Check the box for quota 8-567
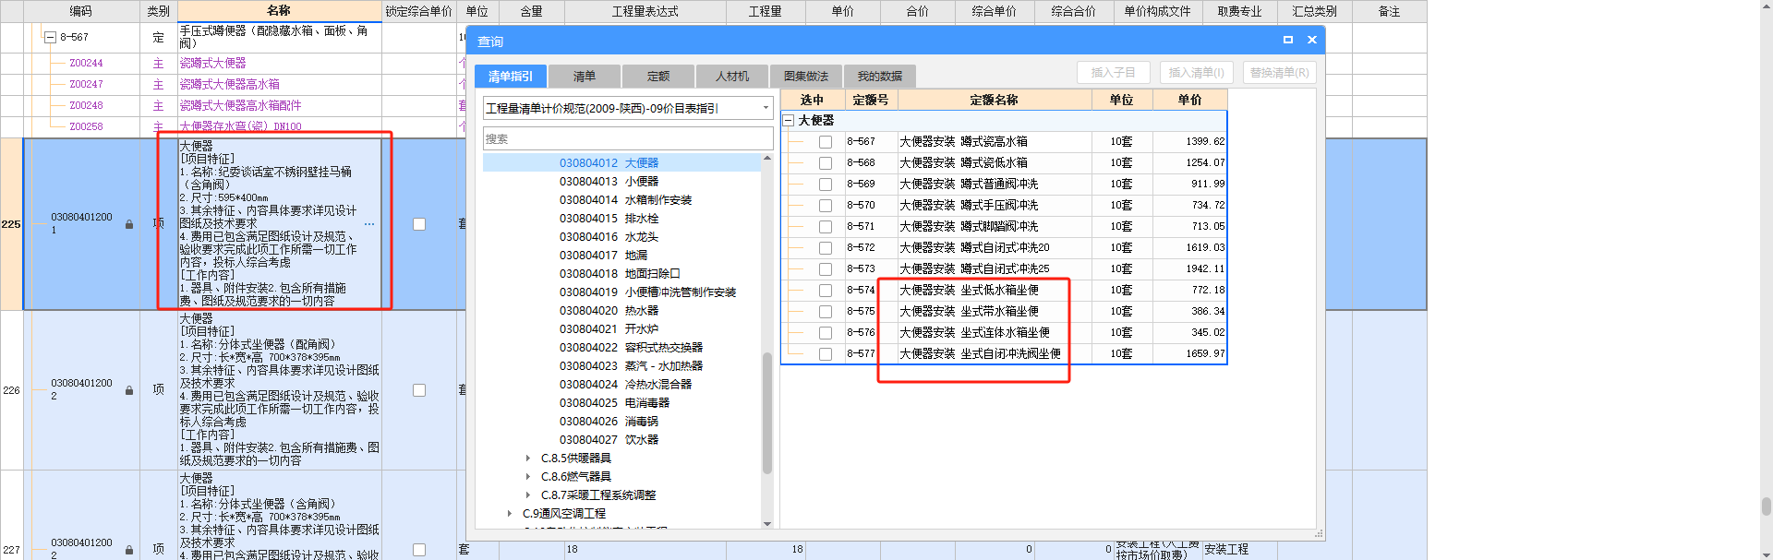This screenshot has height=560, width=1773. pos(826,142)
